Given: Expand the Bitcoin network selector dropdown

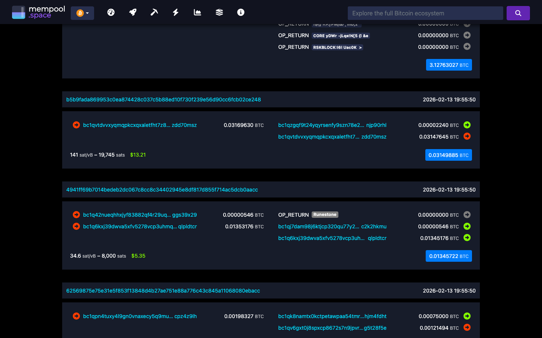Looking at the screenshot, I should tap(82, 12).
